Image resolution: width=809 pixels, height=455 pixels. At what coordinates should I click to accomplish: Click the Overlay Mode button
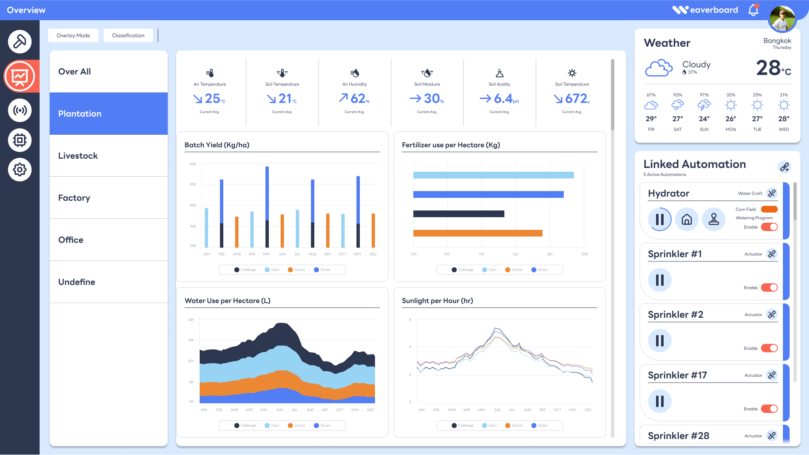pyautogui.click(x=73, y=35)
